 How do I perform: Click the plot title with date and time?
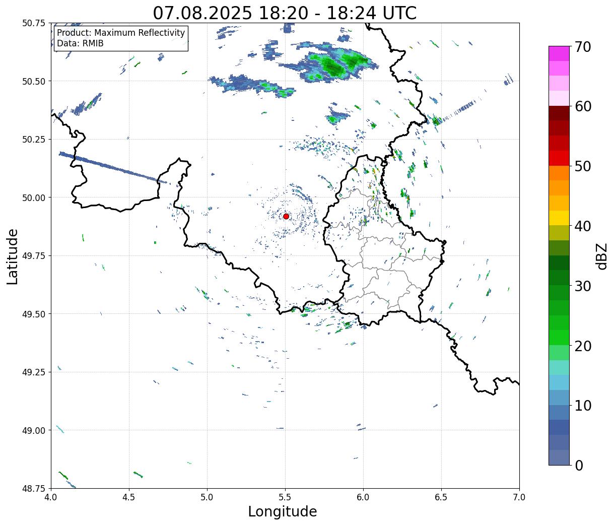(285, 13)
